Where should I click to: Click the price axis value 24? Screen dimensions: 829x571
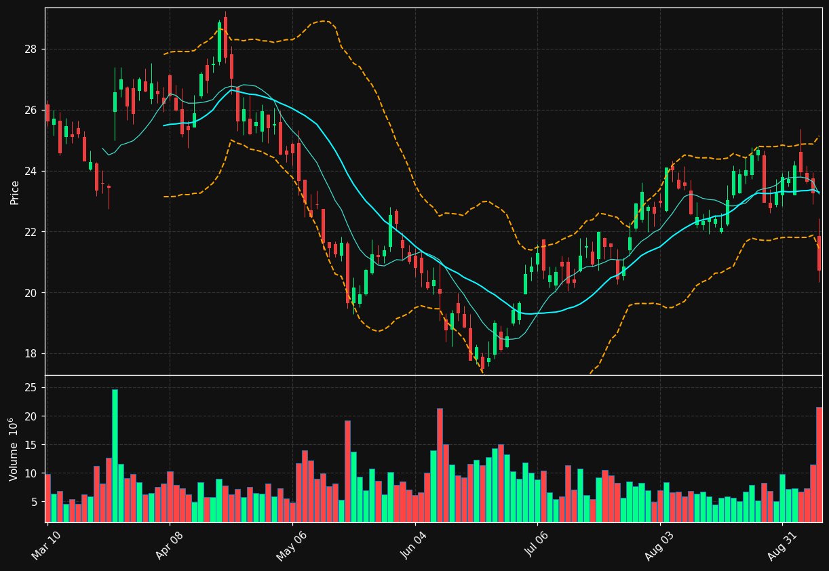click(x=32, y=171)
